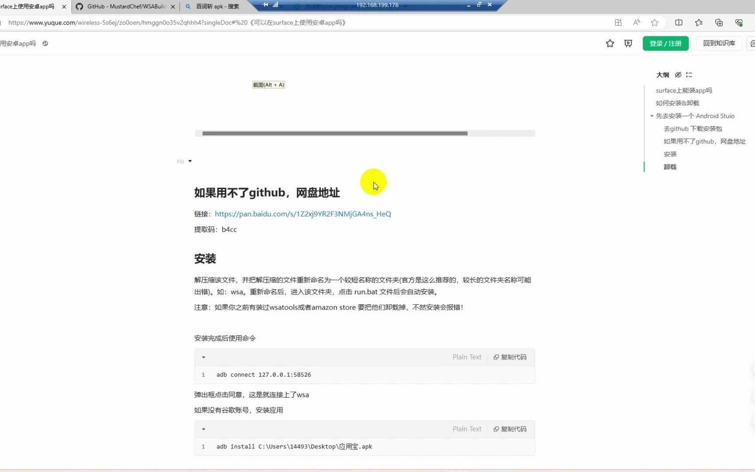755x472 pixels.
Task: Copy code of adb connect block
Action: coord(510,357)
